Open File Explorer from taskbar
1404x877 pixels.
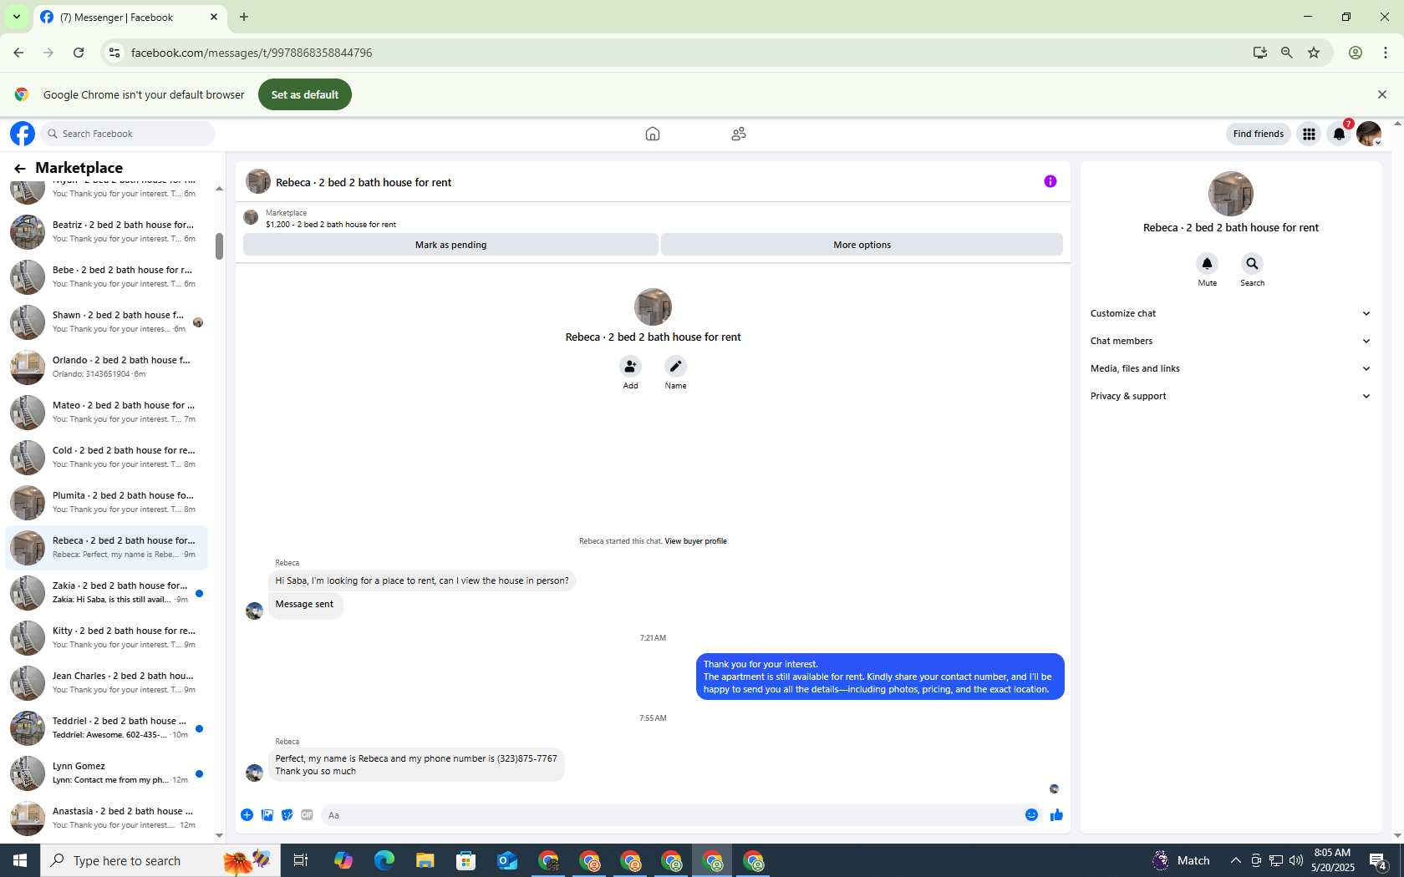425,860
